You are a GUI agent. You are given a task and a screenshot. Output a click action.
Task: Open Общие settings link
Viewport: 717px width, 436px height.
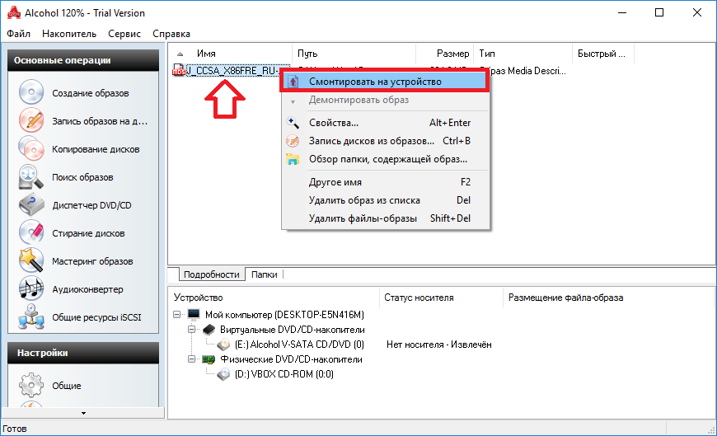[66, 386]
